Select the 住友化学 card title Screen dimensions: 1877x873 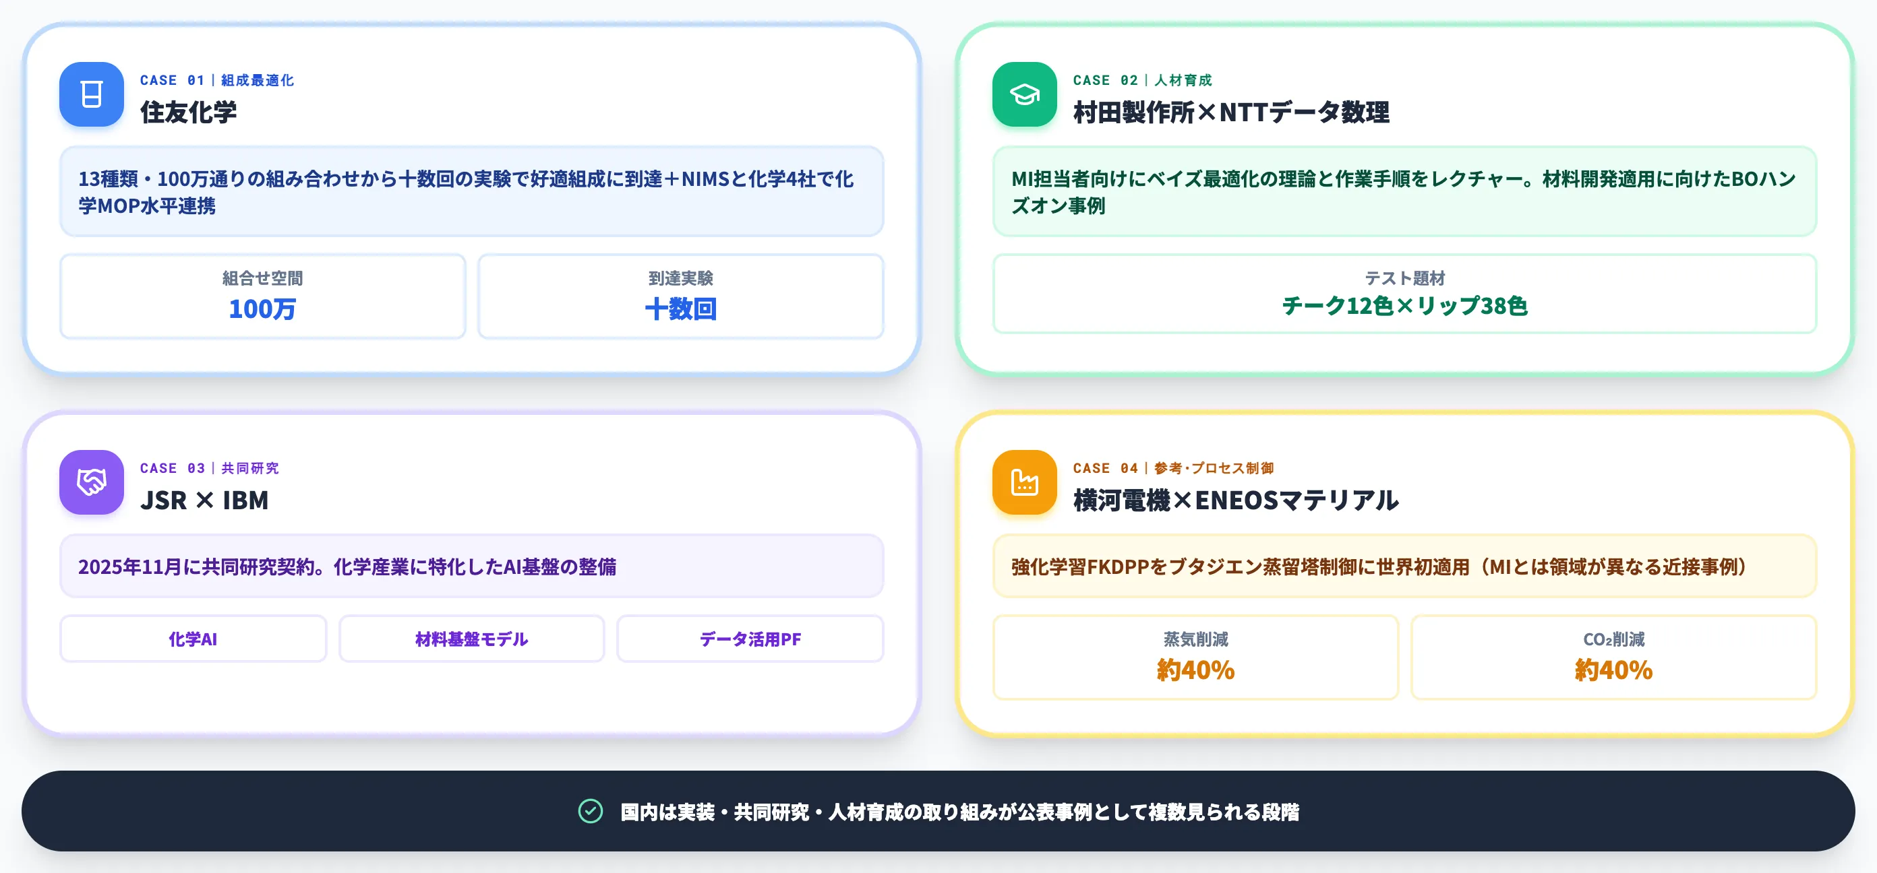[188, 112]
